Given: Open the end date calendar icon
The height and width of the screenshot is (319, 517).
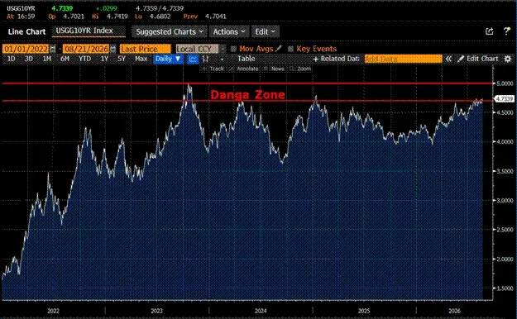Looking at the screenshot, I should 113,49.
